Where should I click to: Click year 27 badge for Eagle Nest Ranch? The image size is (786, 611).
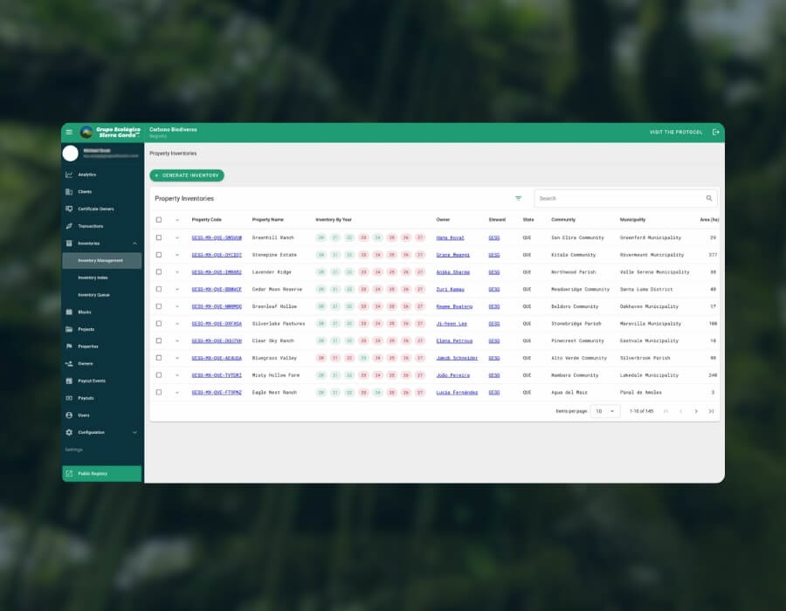[x=420, y=393]
